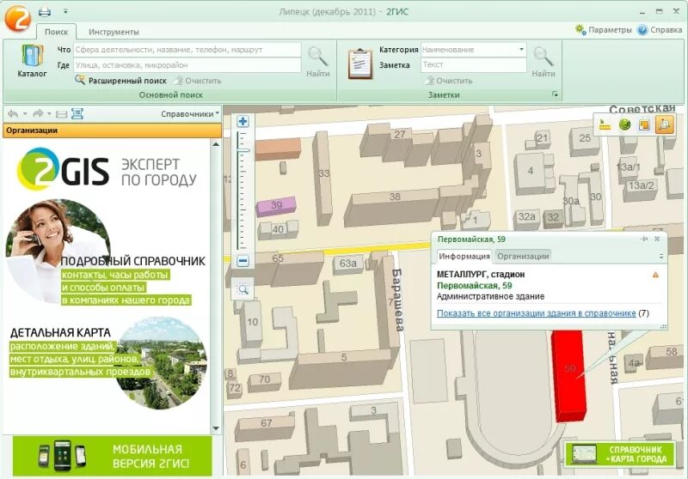Open Справка help icon
This screenshot has width=688, height=479.
660,30
